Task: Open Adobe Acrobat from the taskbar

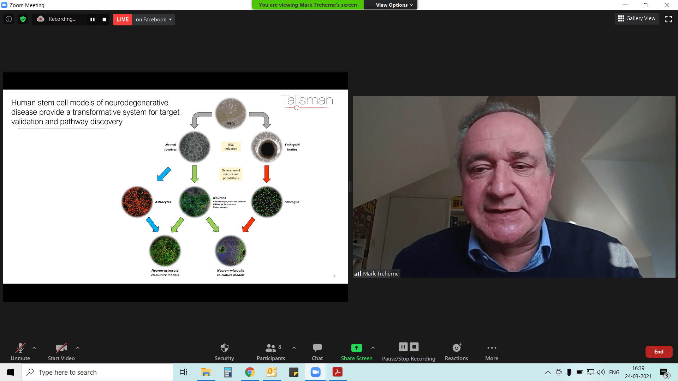Action: [337, 372]
